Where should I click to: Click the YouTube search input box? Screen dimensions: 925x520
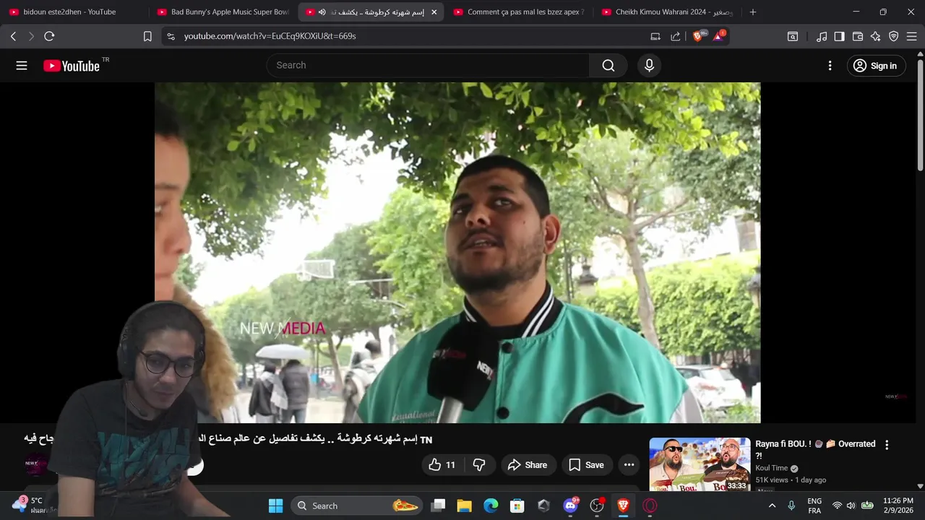(428, 66)
